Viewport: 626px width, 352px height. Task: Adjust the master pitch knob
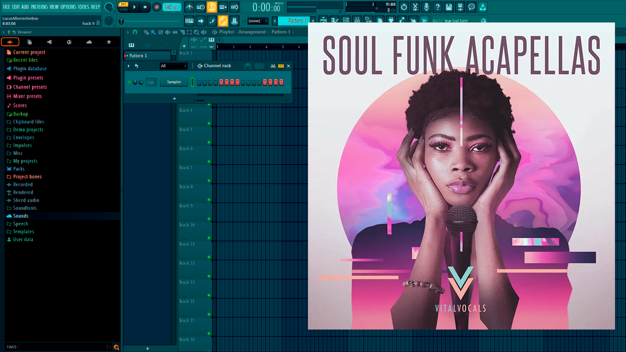click(x=109, y=21)
